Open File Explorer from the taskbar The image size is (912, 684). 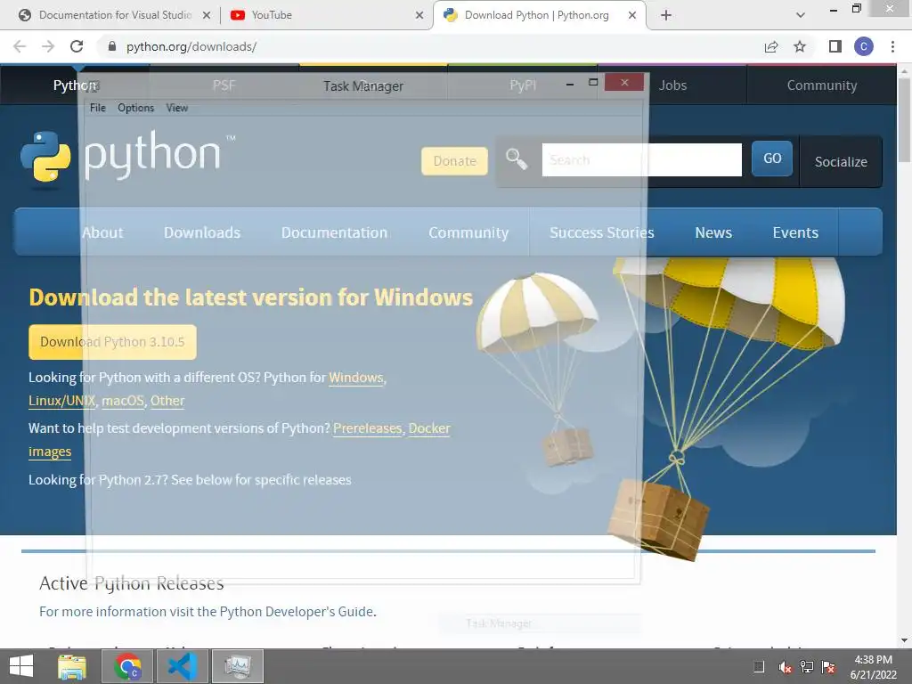pos(72,666)
